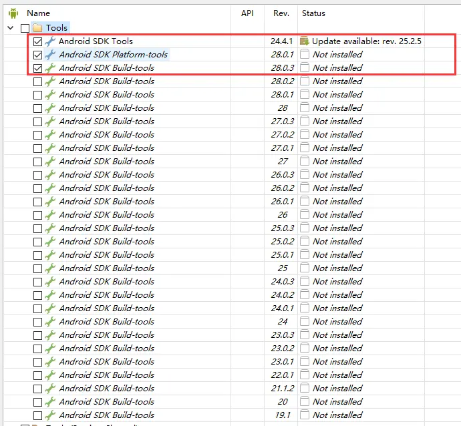Click the Rev. column header
The height and width of the screenshot is (426, 461).
click(281, 13)
